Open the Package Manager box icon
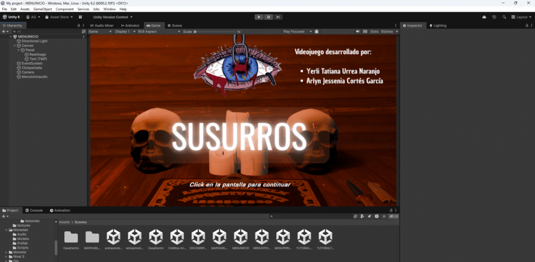 pyautogui.click(x=80, y=17)
